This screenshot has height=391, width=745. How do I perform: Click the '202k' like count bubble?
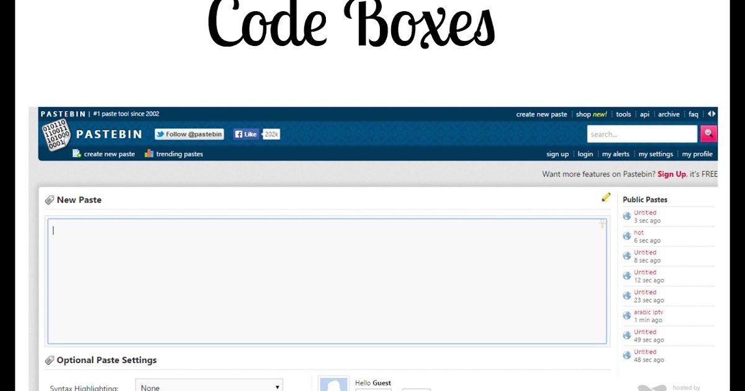271,134
